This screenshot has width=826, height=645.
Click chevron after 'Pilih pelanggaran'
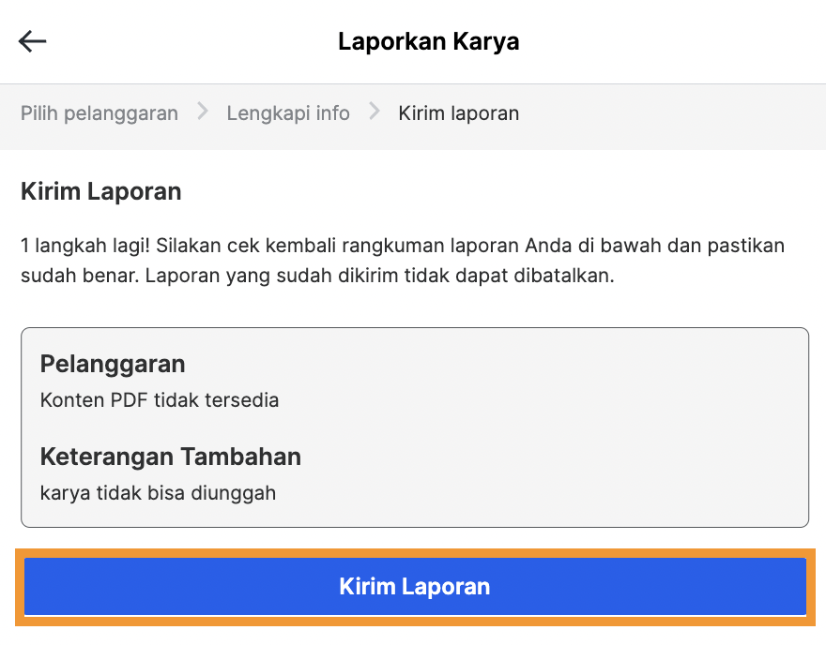click(202, 112)
